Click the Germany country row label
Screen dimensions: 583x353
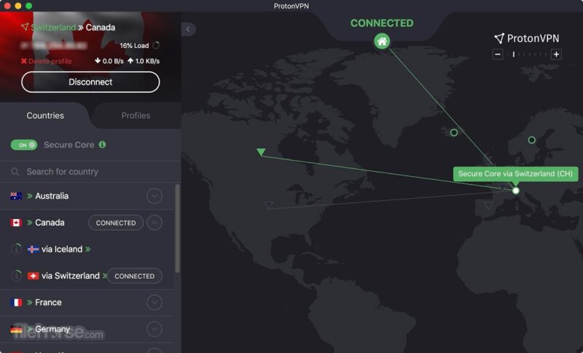(x=52, y=329)
